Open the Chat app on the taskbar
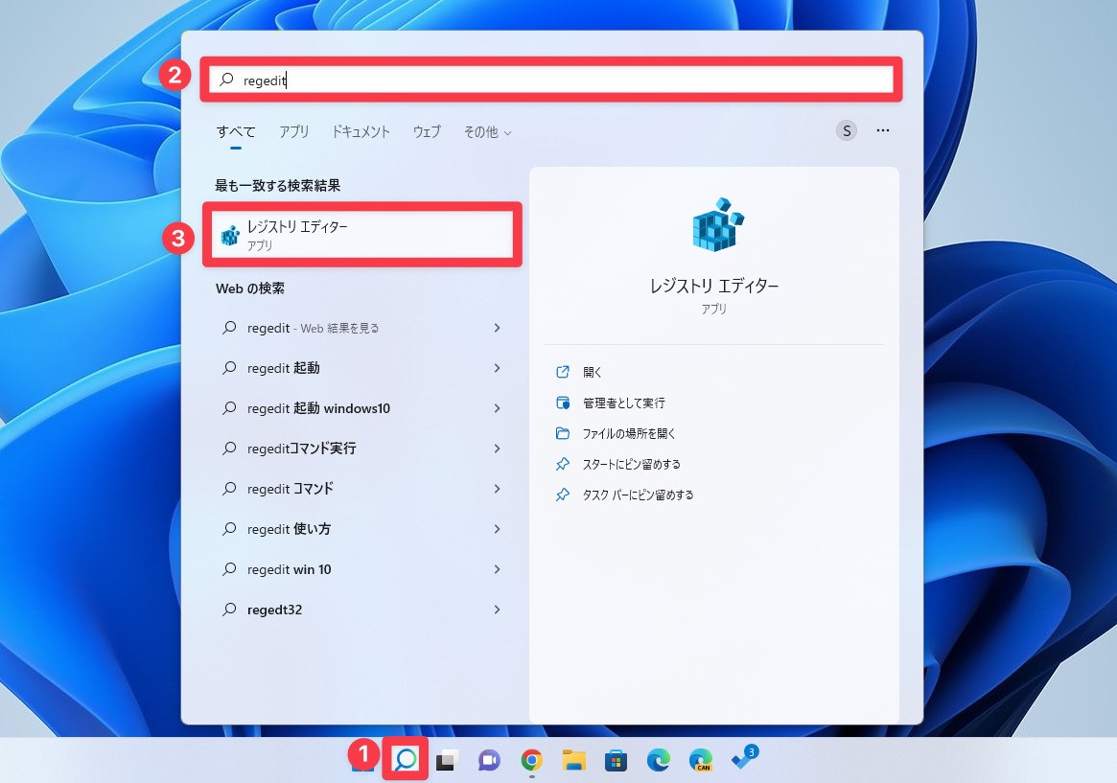This screenshot has width=1117, height=783. point(489,760)
